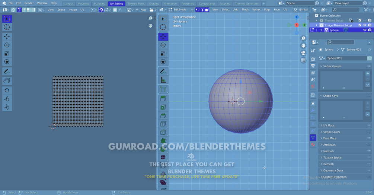Switch to the Themes Generator workspace tab
The image size is (374, 195).
click(247, 4)
